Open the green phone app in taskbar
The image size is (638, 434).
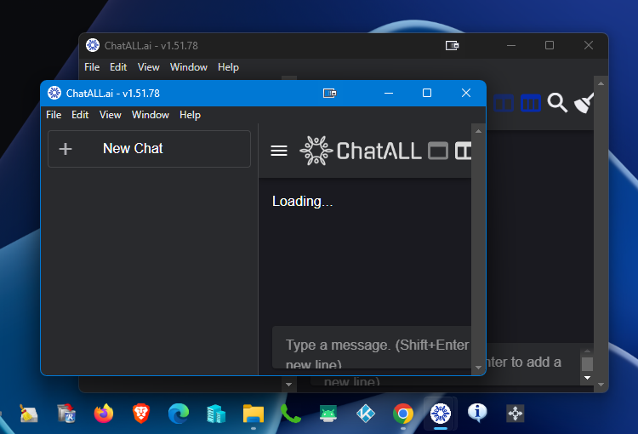coord(291,414)
